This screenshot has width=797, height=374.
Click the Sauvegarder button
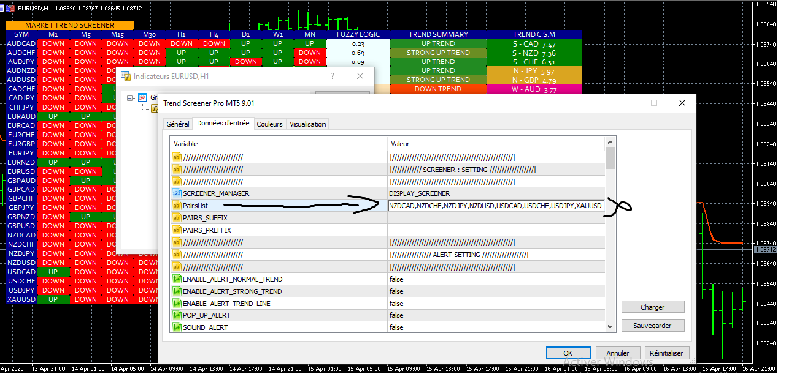(x=653, y=326)
